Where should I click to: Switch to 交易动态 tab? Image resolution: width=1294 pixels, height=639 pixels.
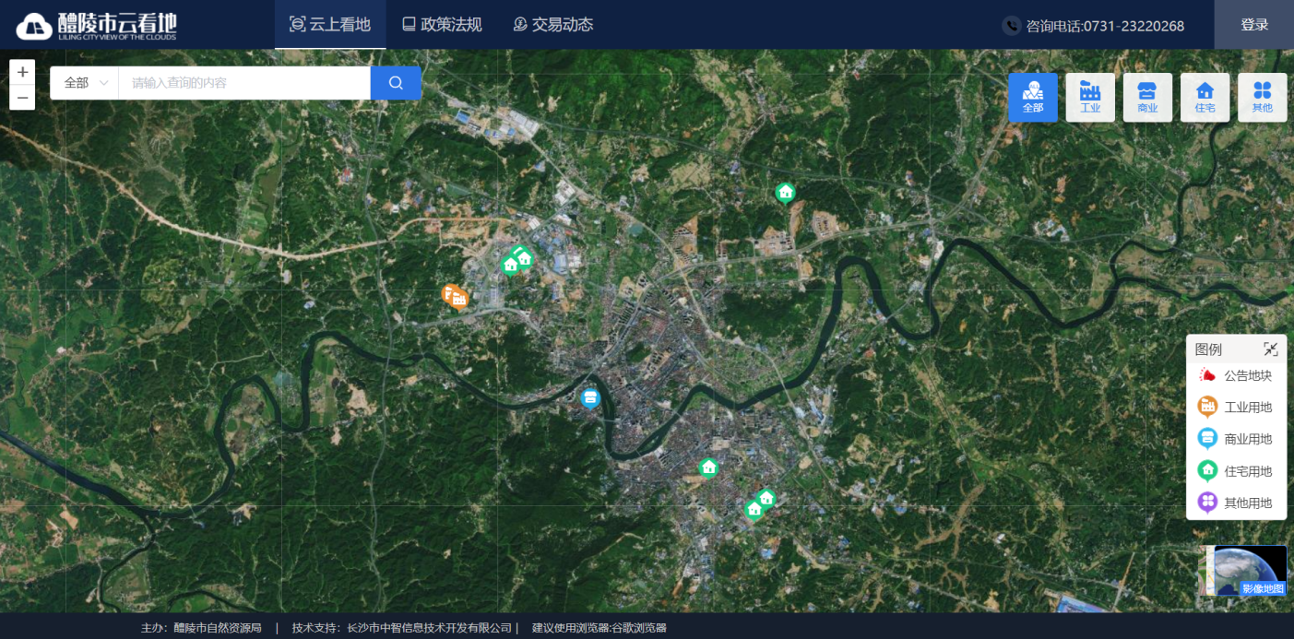[553, 25]
